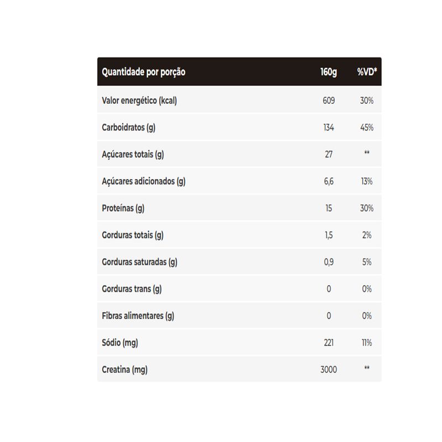Select the Açúcares totais (g) label

coord(133,155)
